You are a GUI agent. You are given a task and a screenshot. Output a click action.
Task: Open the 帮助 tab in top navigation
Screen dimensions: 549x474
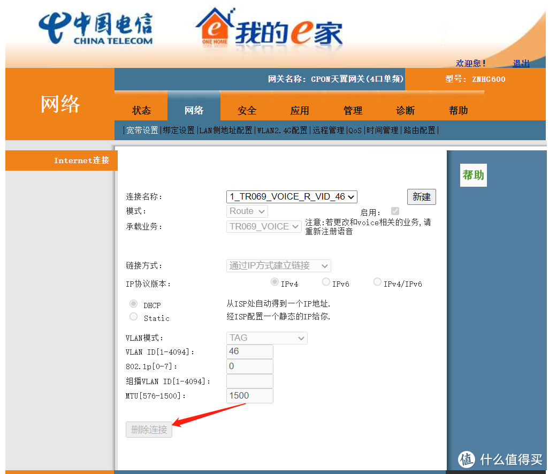(x=459, y=111)
